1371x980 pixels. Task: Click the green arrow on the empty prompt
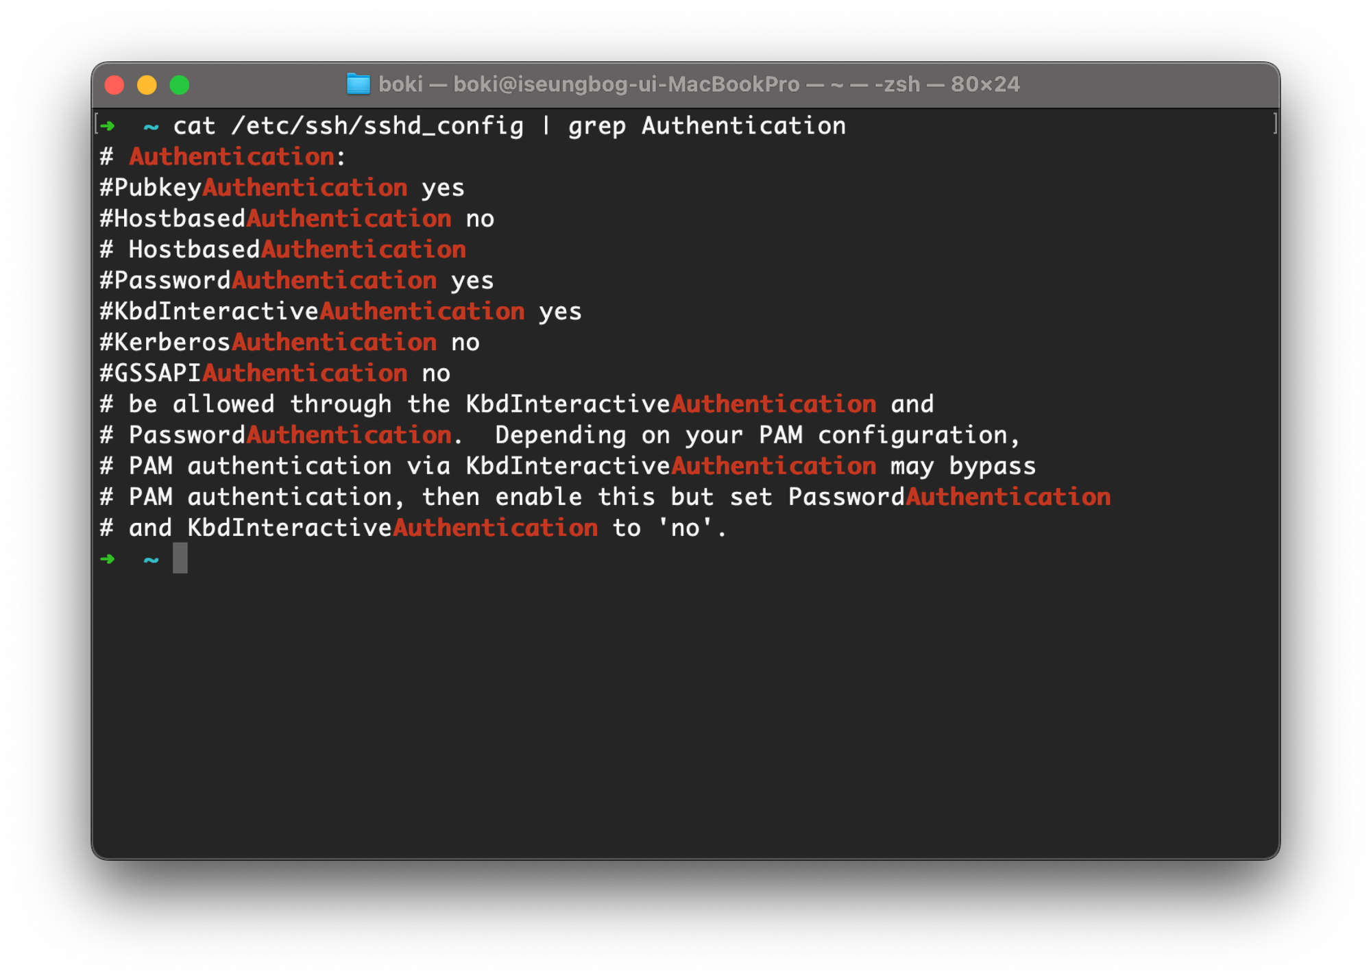click(x=108, y=559)
